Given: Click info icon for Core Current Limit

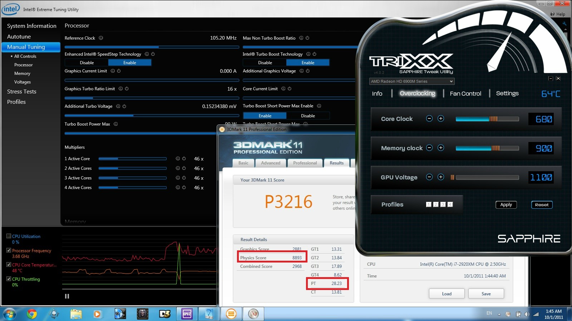Looking at the screenshot, I should coord(283,89).
